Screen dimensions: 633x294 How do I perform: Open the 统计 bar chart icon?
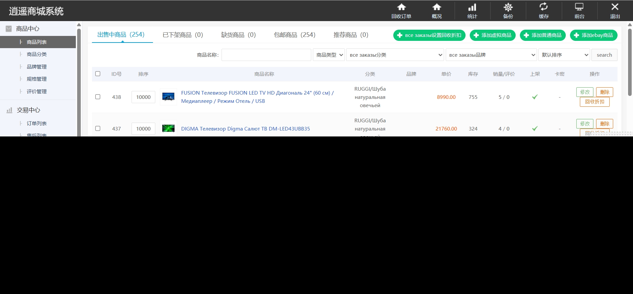click(x=472, y=7)
